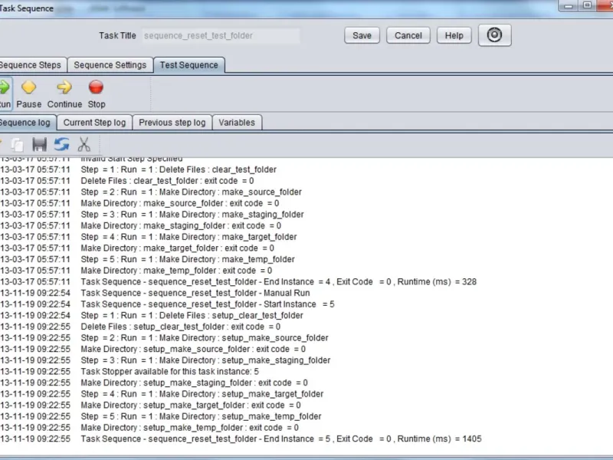
Task: Select 'Step = 1 ... Delete Files : clear_test_folder' line
Action: pyautogui.click(x=179, y=169)
